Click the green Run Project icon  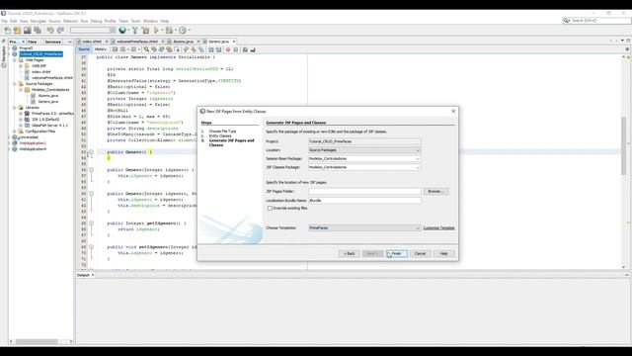click(x=156, y=31)
